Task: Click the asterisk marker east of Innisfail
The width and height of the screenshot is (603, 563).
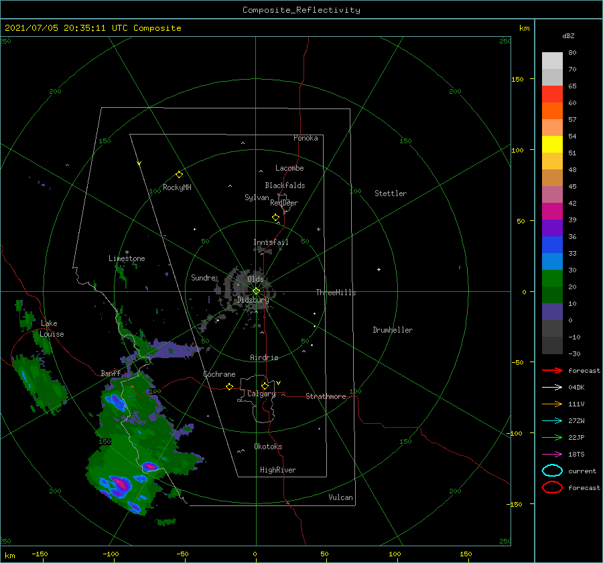Action: [318, 230]
